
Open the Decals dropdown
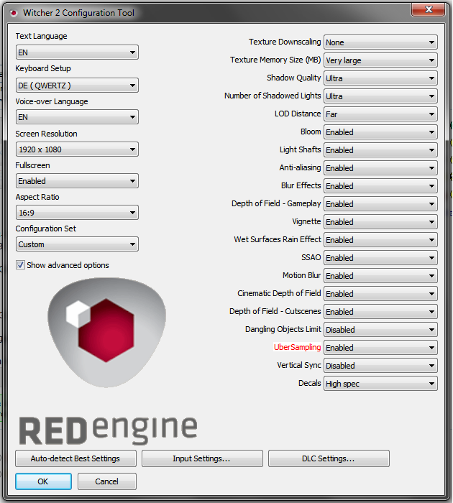[380, 384]
